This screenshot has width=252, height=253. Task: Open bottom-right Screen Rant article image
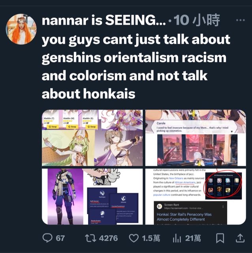(x=196, y=196)
